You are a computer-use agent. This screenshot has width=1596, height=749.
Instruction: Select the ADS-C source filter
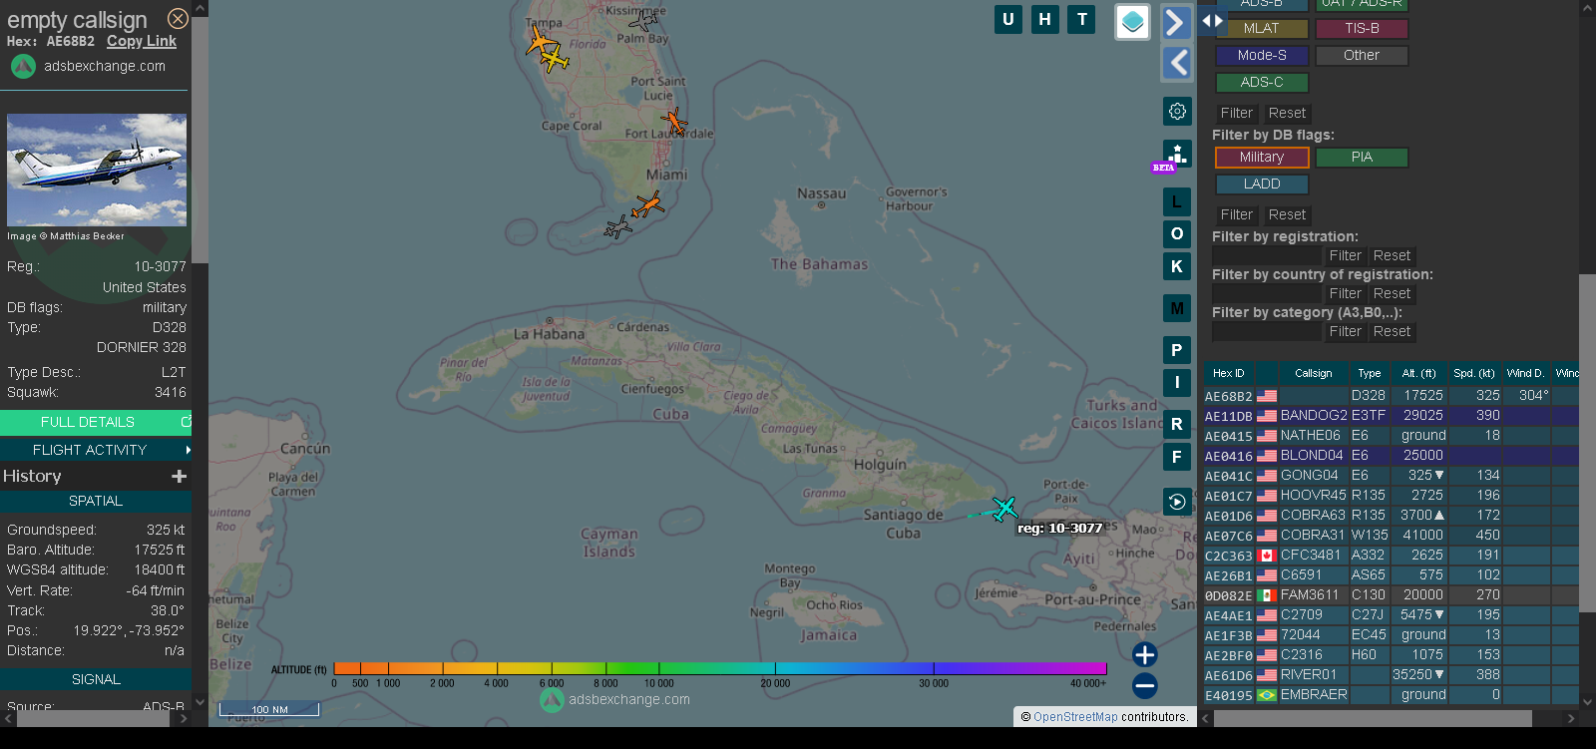pyautogui.click(x=1262, y=83)
